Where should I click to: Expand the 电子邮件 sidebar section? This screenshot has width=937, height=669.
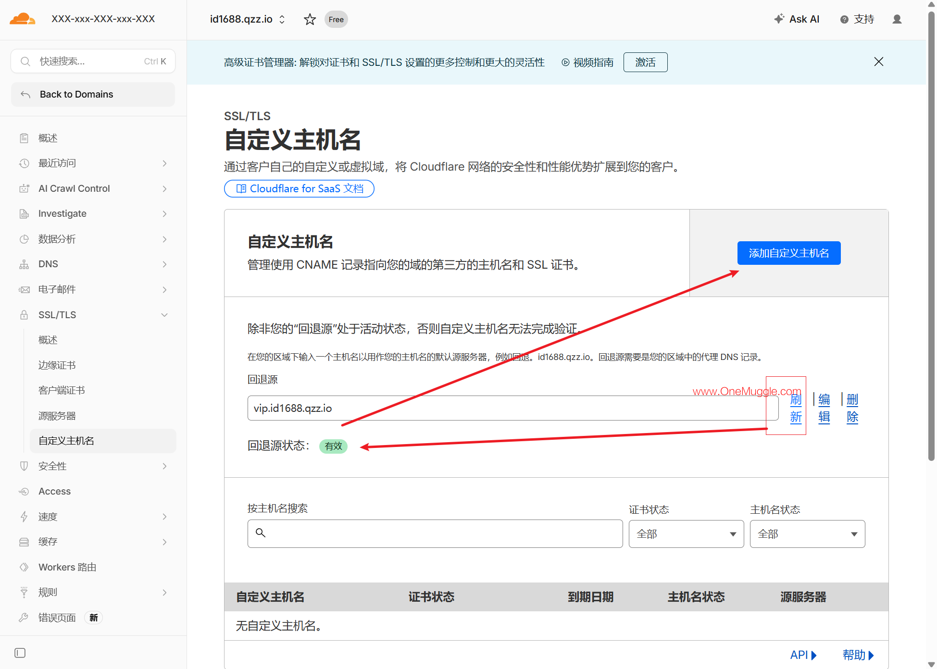164,289
